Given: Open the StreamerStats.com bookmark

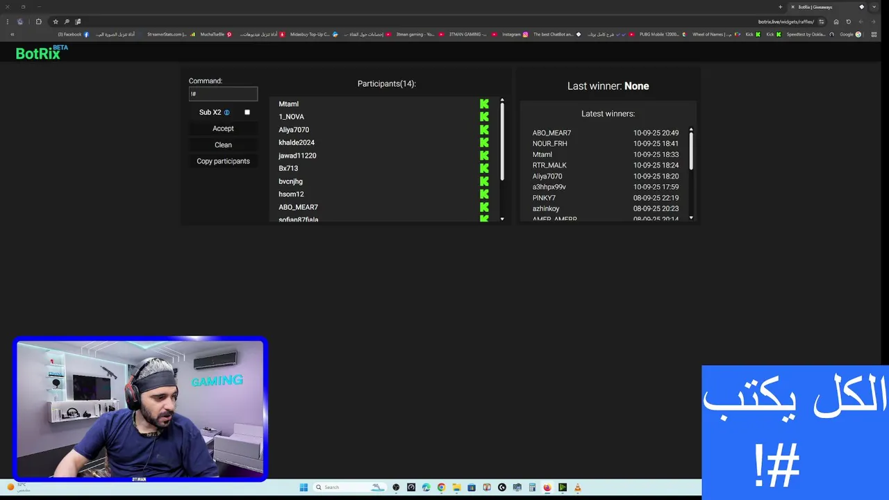Looking at the screenshot, I should (x=171, y=34).
